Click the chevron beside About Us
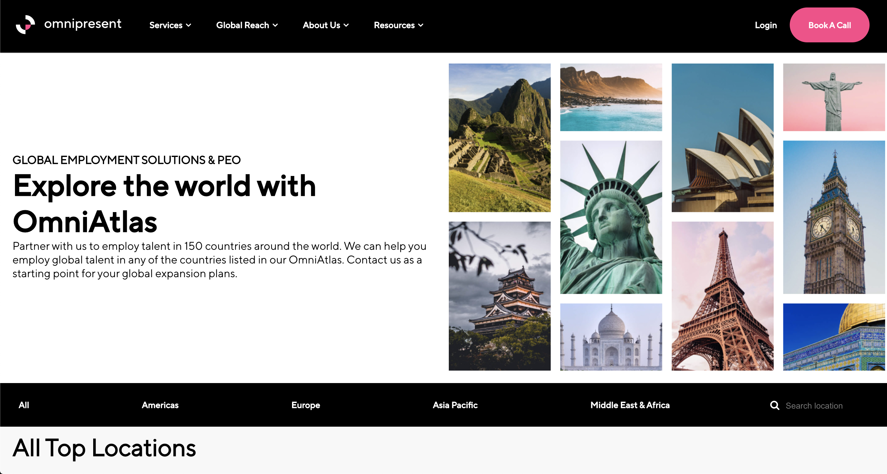The width and height of the screenshot is (887, 474). [x=346, y=26]
